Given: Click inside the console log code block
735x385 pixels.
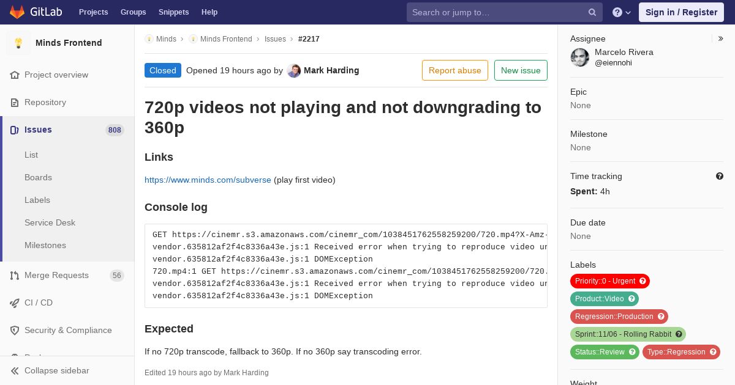Looking at the screenshot, I should [346, 265].
